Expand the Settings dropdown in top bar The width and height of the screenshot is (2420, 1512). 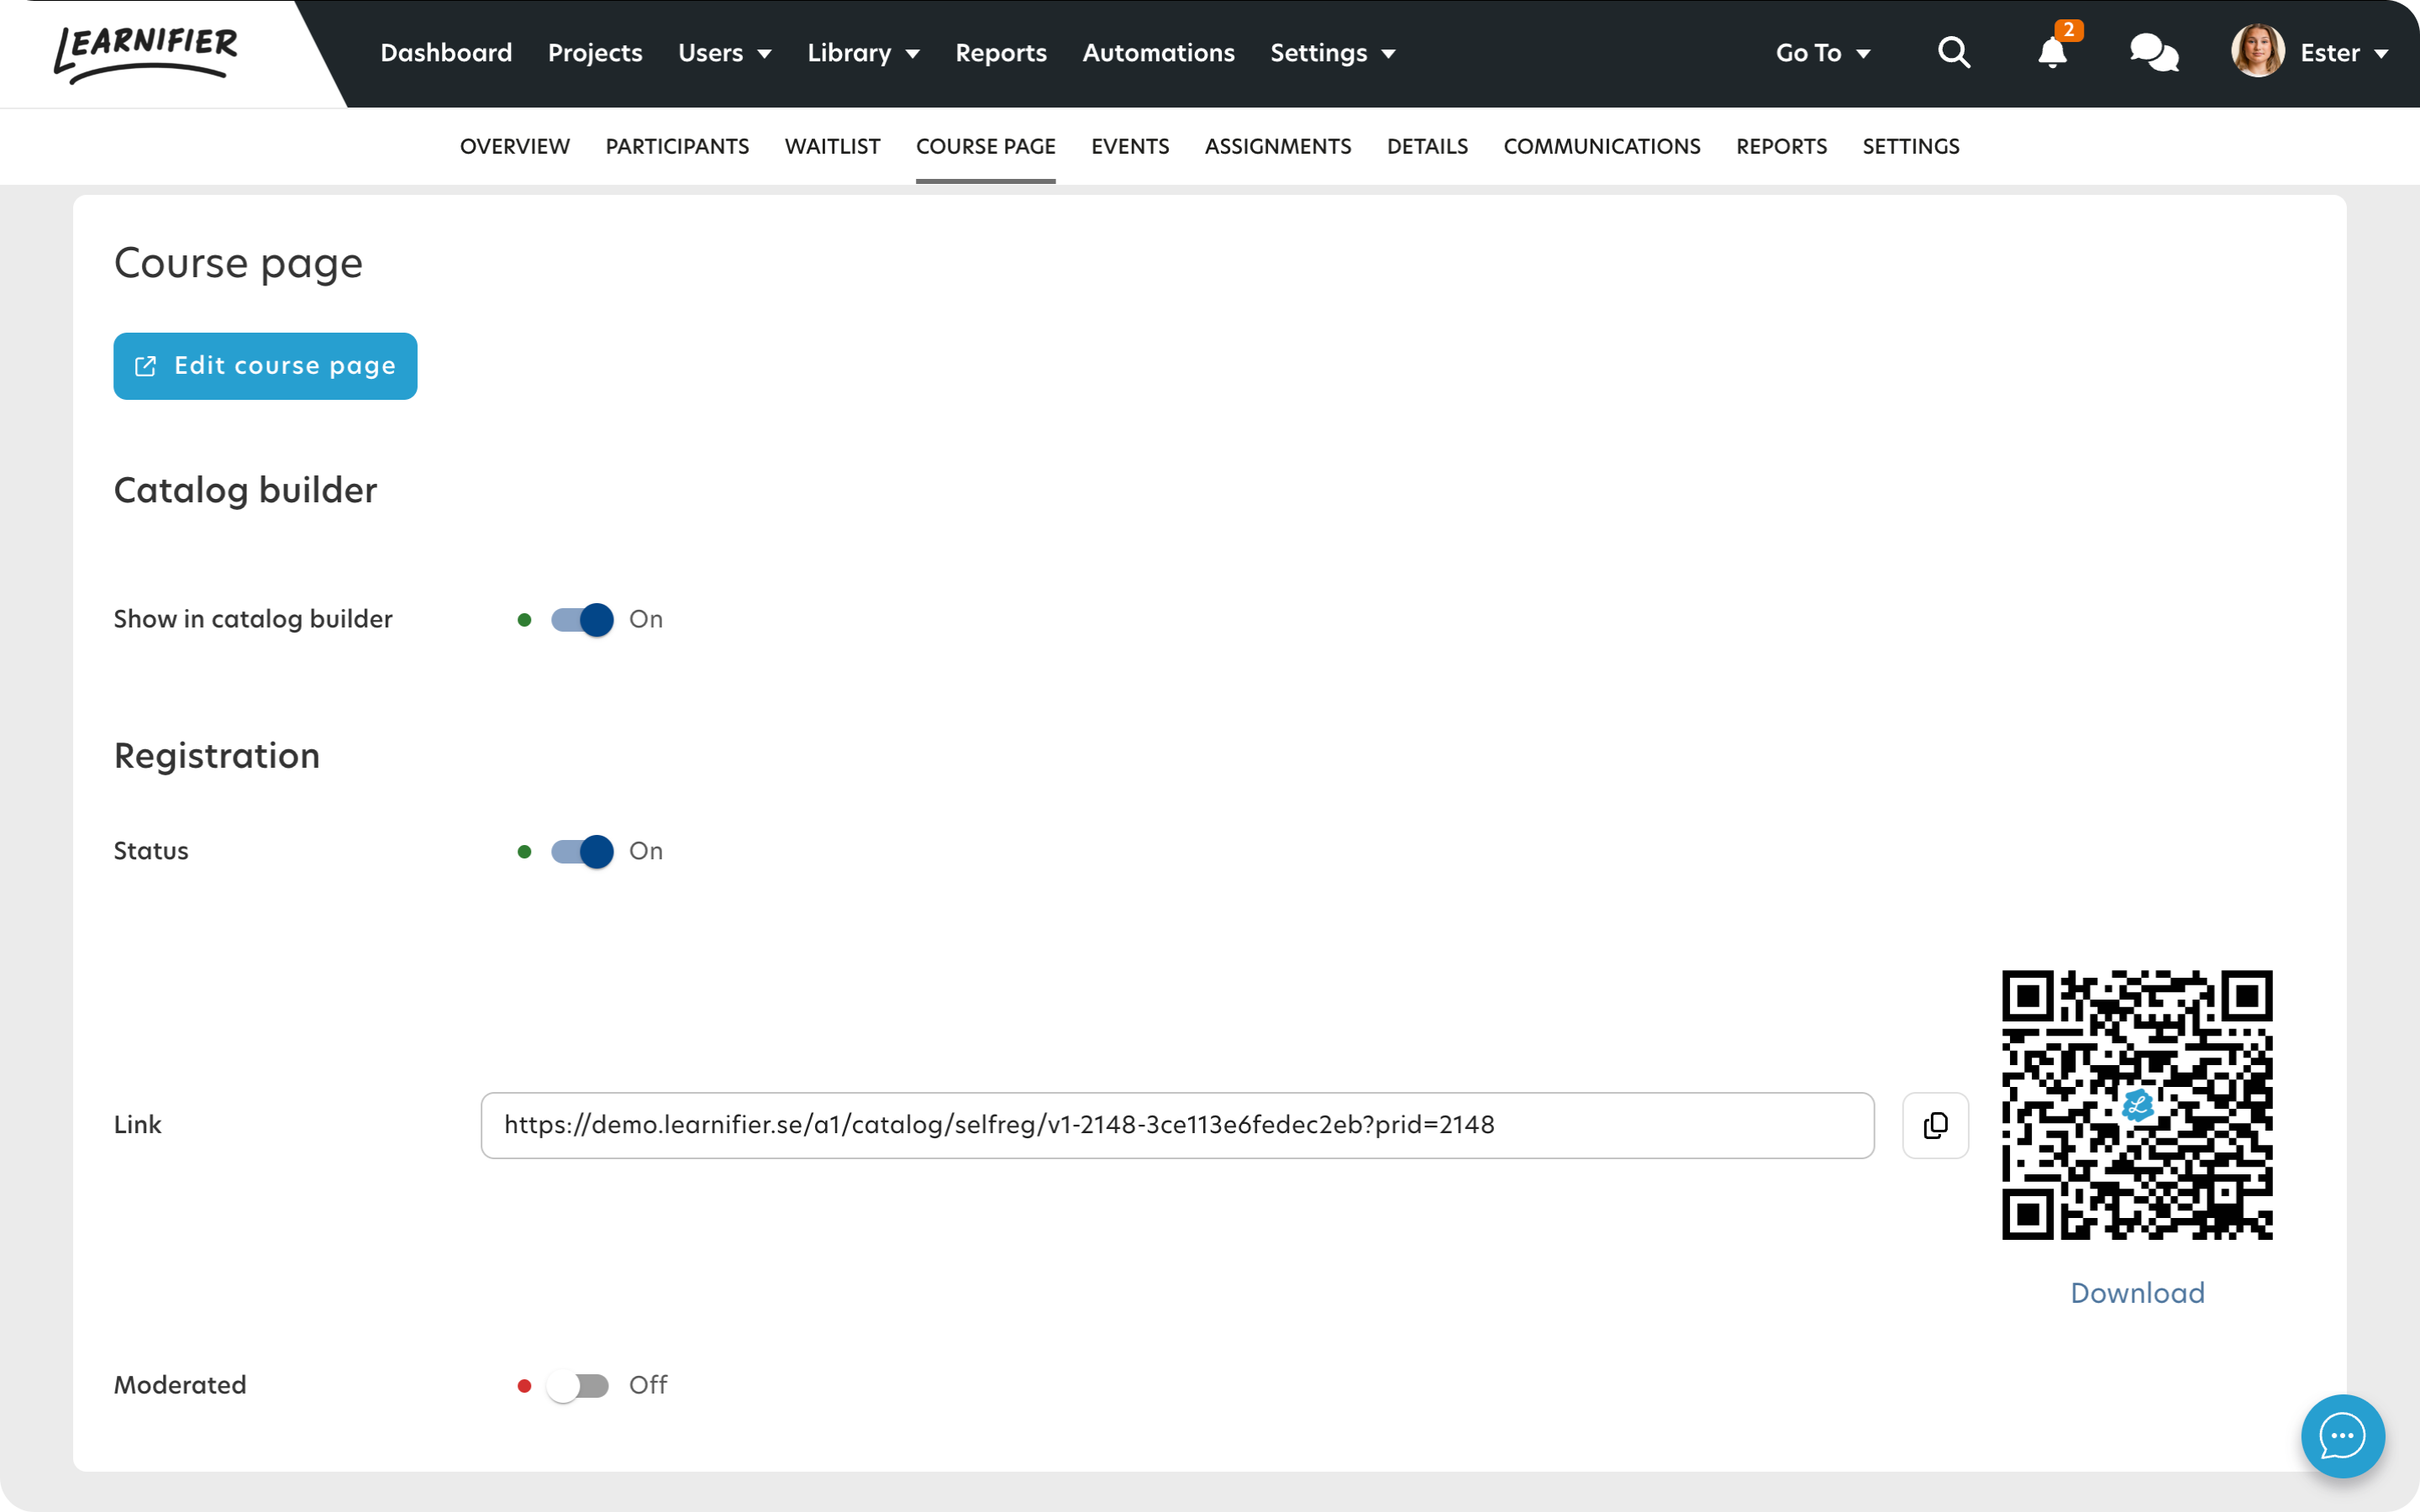(1332, 53)
